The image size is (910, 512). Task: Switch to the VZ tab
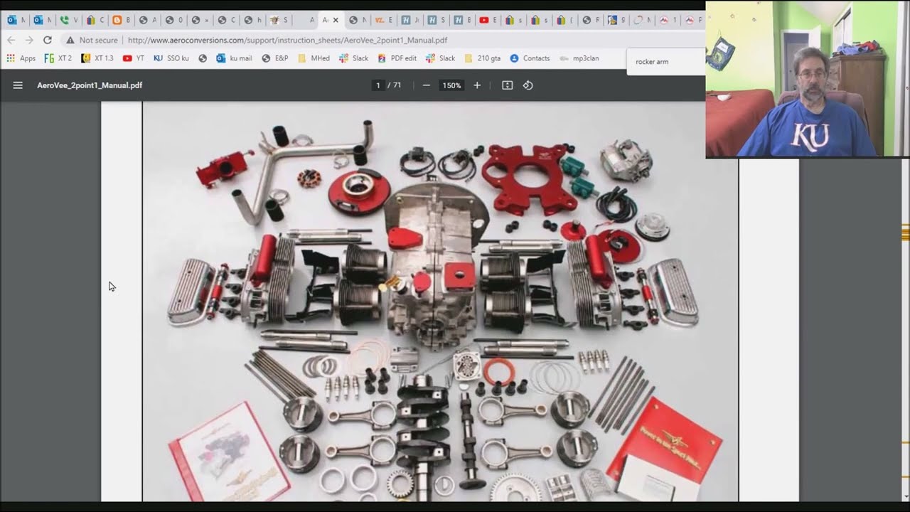[x=383, y=20]
